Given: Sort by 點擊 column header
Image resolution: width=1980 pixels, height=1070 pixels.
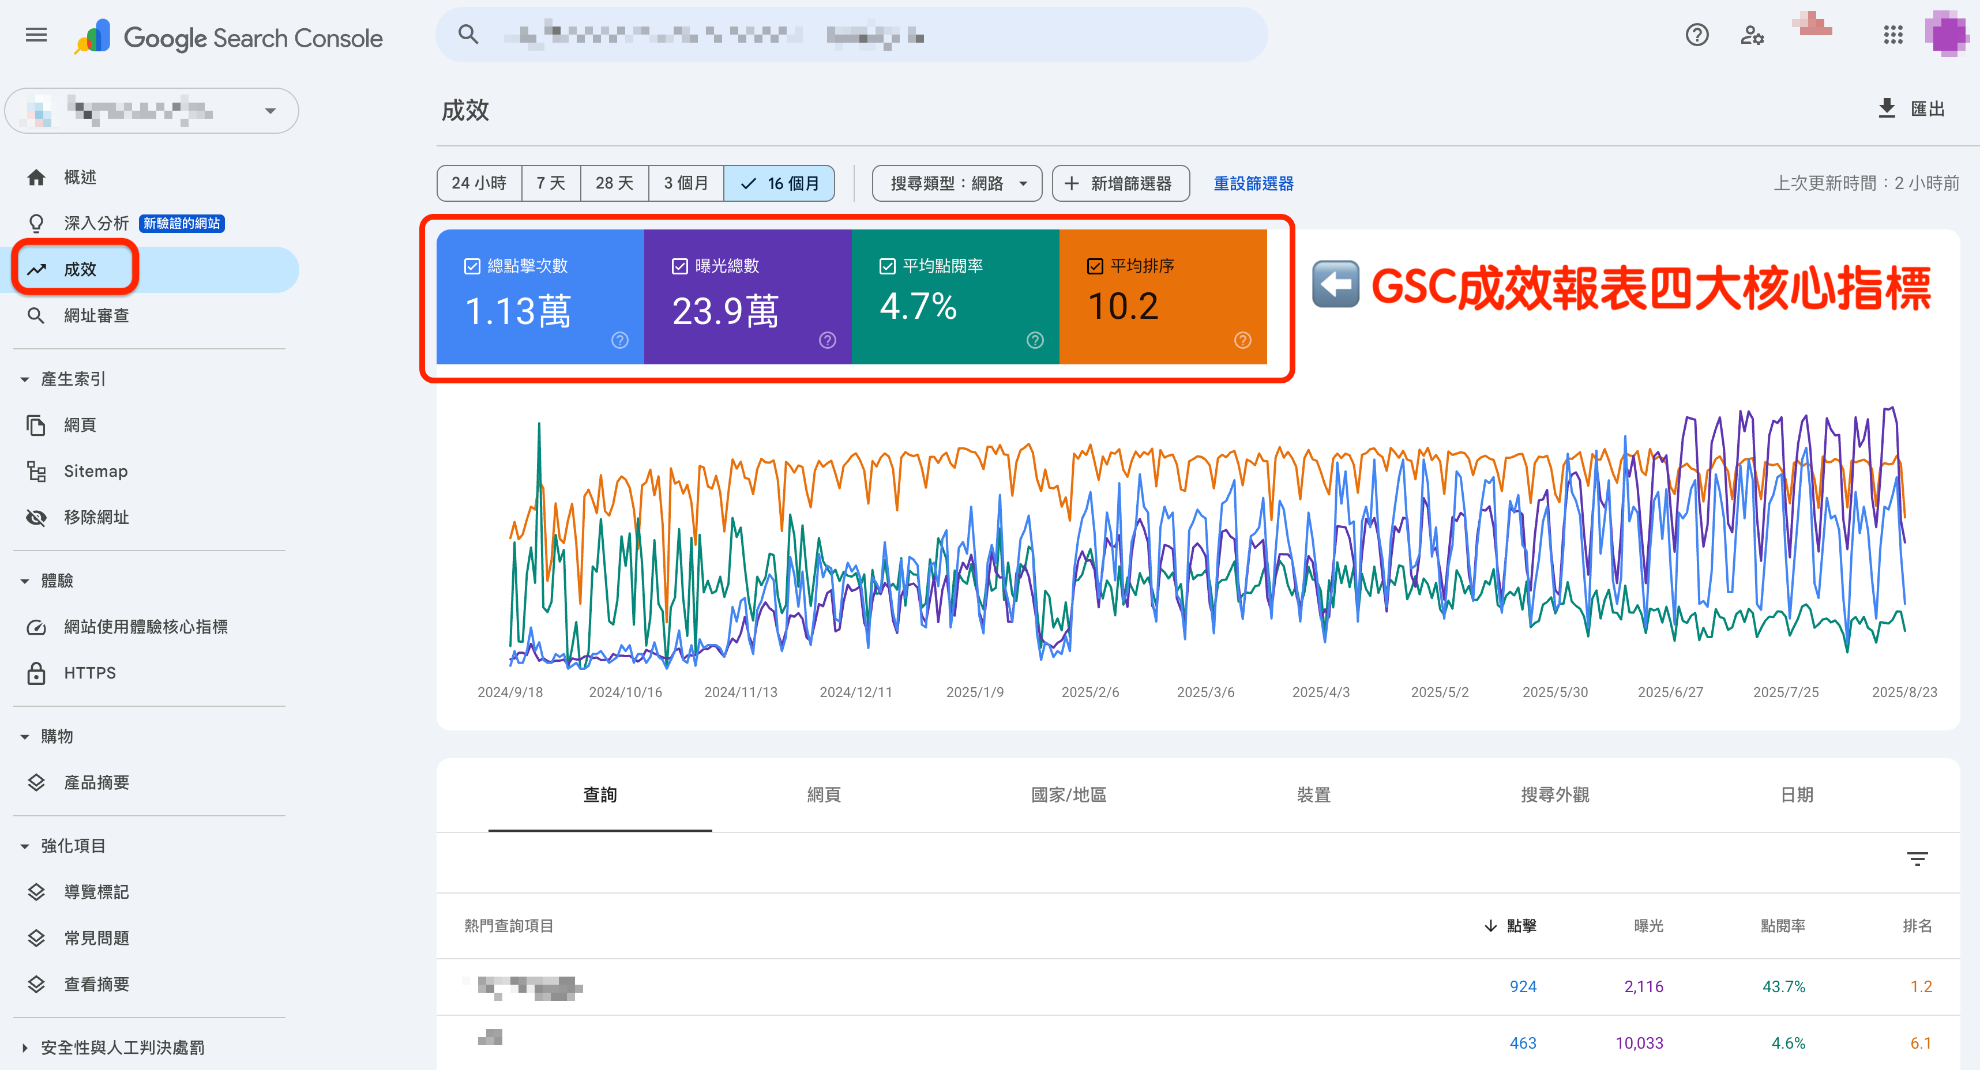Looking at the screenshot, I should click(x=1511, y=926).
